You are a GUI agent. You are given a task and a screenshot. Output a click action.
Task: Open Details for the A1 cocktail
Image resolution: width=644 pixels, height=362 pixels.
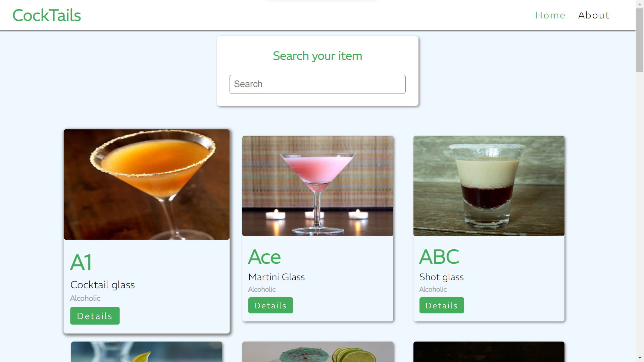(95, 316)
